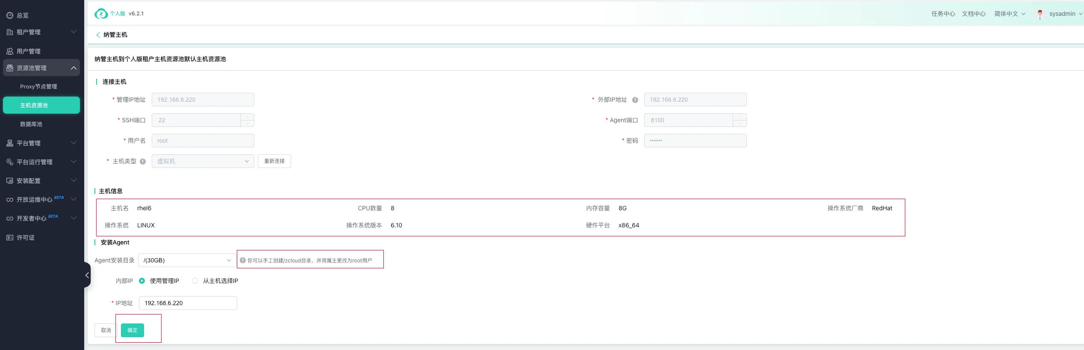
Task: Click the info icon beside 主机类型
Action: [x=143, y=162]
